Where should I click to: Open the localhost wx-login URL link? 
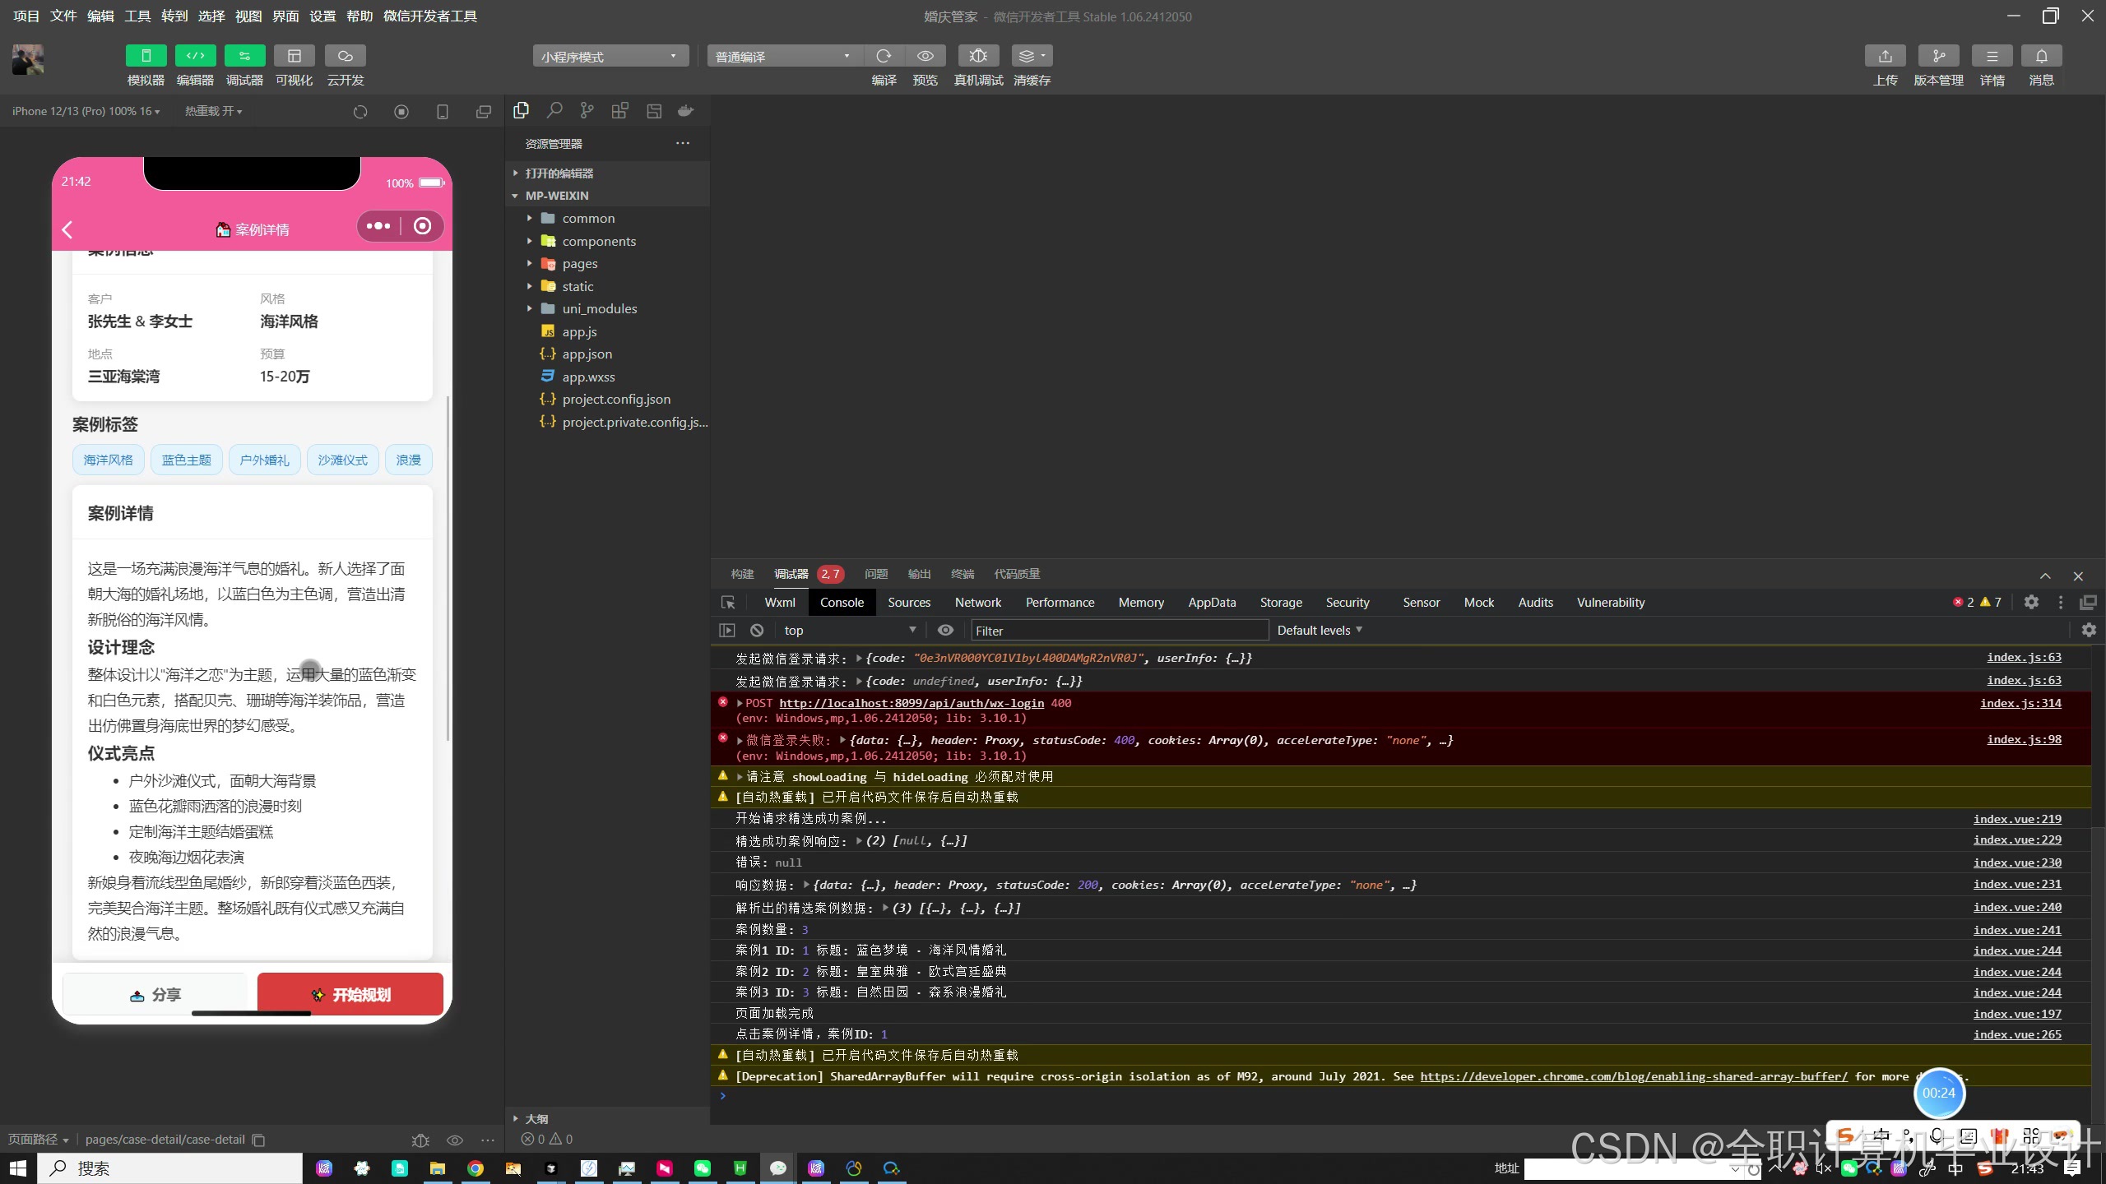pos(911,704)
